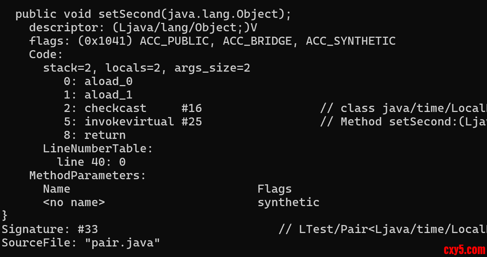Screen dimensions: 487x257
Task: Click the ACC_SYNTHETIC flag text
Action: coord(350,41)
